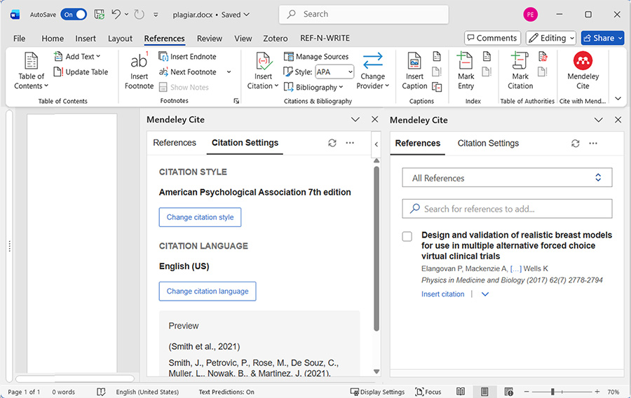Viewport: 631px width, 398px height.
Task: Click Change citation style button
Action: point(200,217)
